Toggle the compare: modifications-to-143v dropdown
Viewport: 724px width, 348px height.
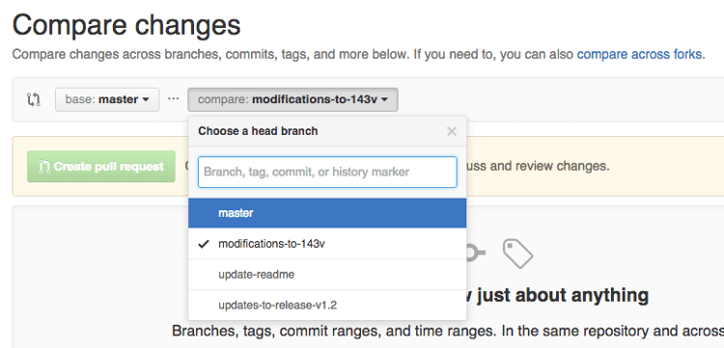[292, 99]
